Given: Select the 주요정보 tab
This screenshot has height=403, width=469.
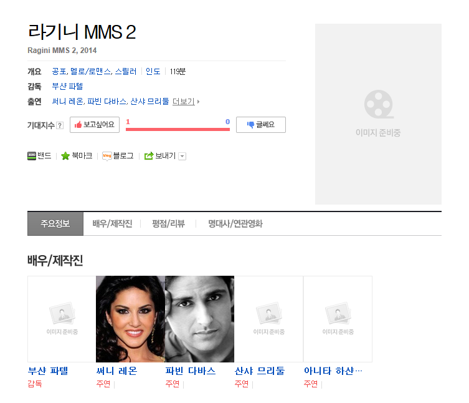Looking at the screenshot, I should pos(55,224).
